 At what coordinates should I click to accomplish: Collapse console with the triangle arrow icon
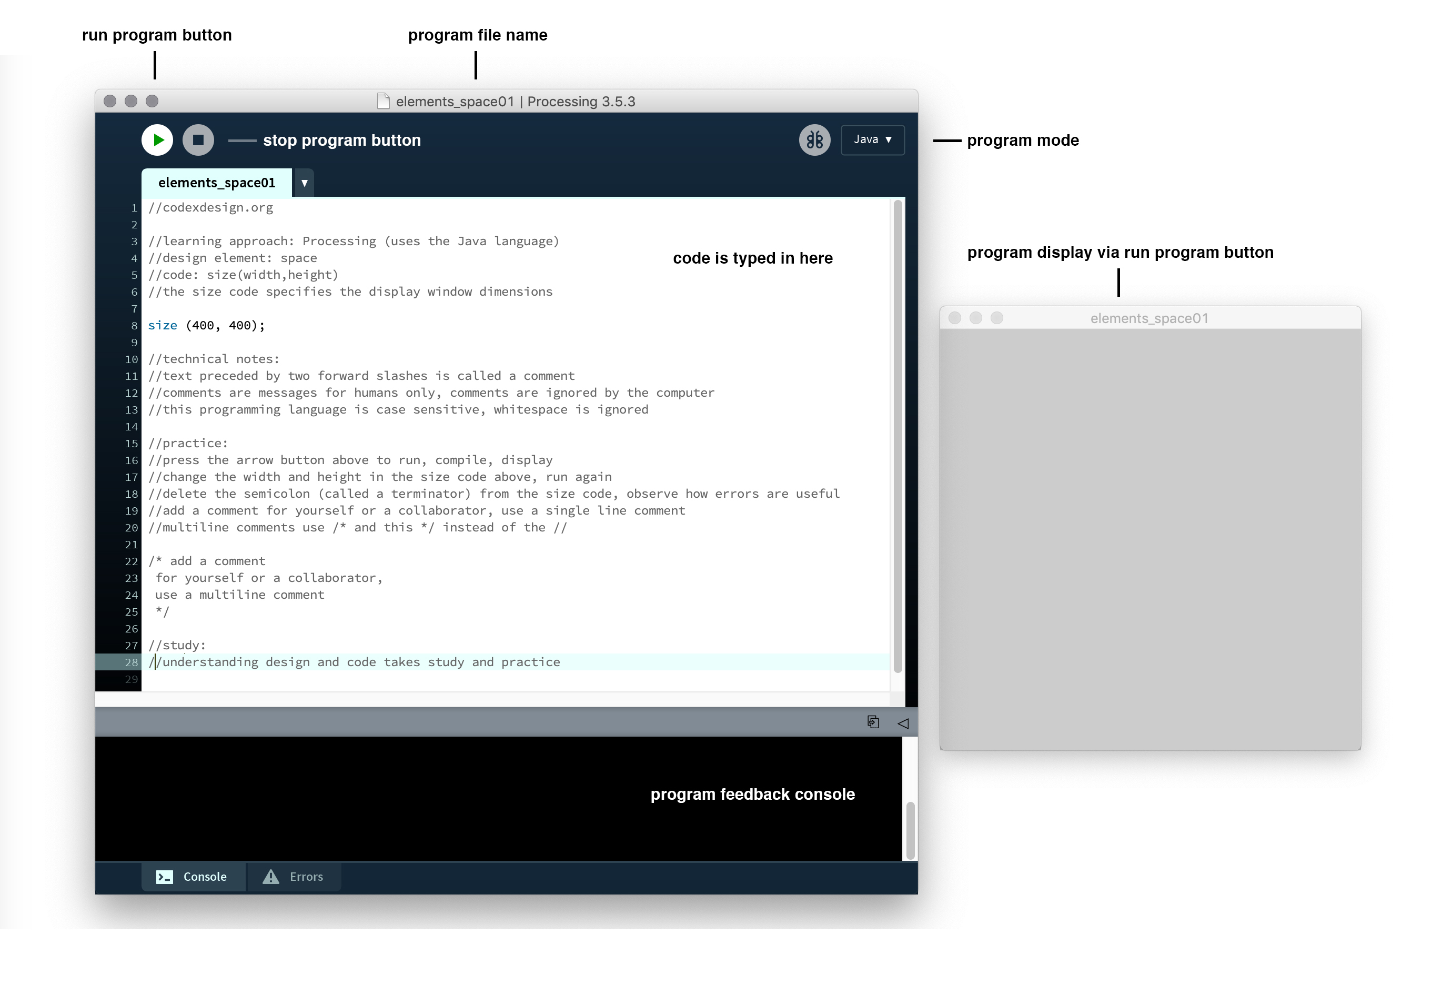point(903,723)
